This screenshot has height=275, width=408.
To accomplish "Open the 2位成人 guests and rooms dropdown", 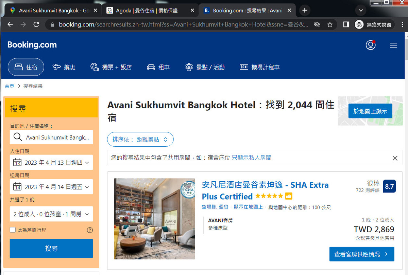I will (51, 214).
